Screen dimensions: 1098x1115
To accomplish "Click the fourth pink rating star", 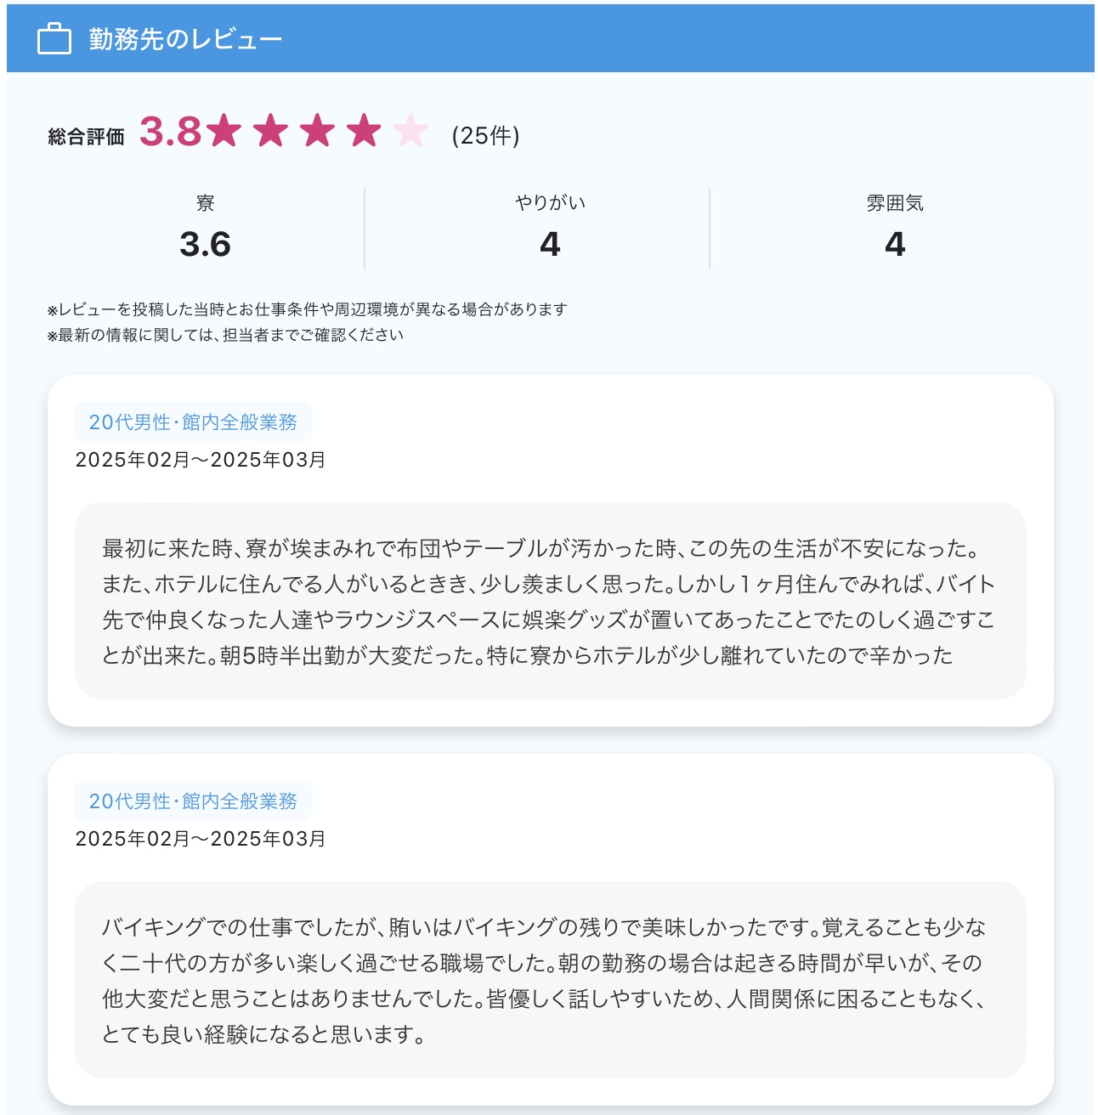I will pos(364,131).
